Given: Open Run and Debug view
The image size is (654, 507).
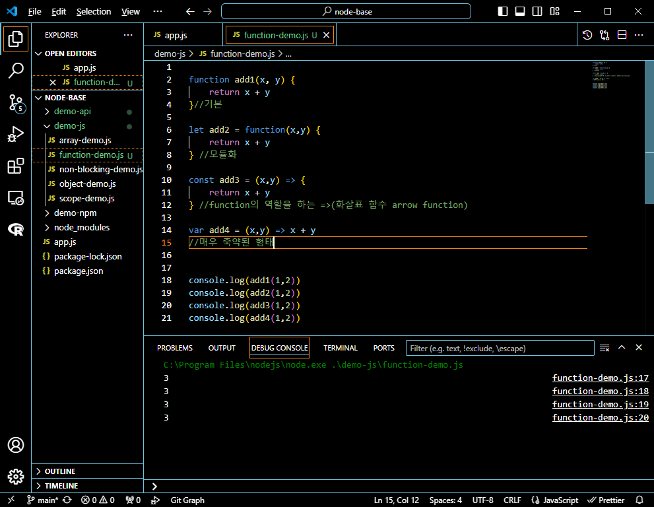Looking at the screenshot, I should click(x=15, y=135).
